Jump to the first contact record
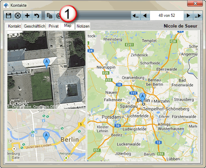The width and height of the screenshot is (206, 168). point(135,15)
